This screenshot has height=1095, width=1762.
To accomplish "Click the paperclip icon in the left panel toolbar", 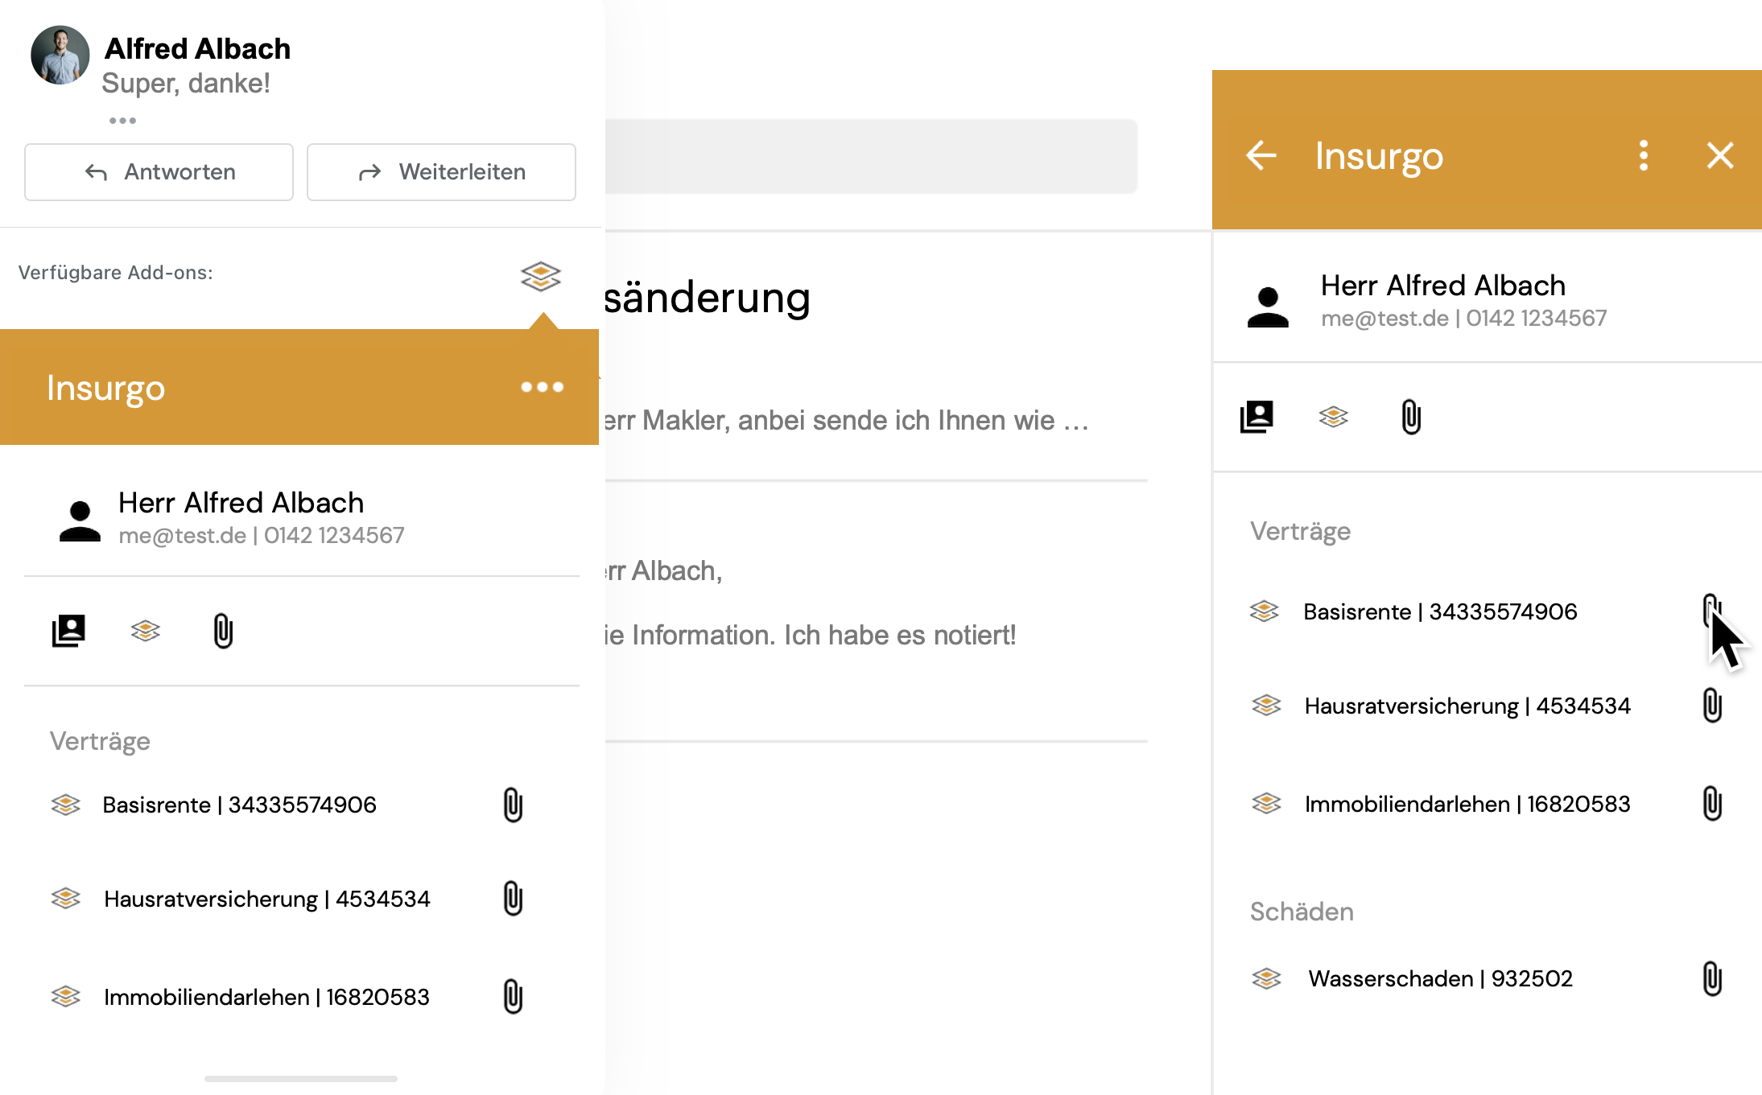I will pyautogui.click(x=223, y=631).
